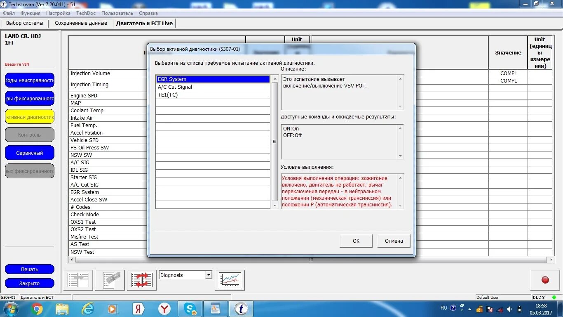Click the test list vertical scrollbar
The image size is (563, 317).
point(275,142)
